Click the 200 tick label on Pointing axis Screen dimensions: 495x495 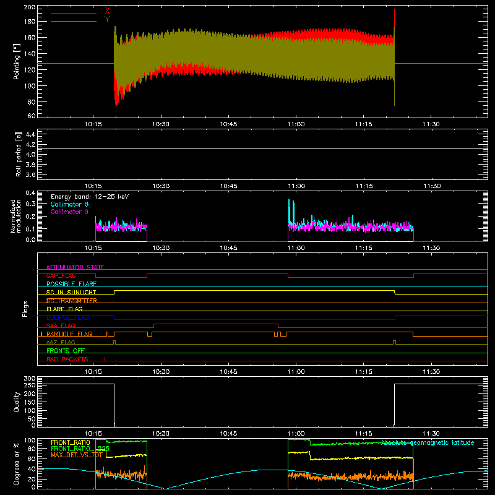coord(30,7)
